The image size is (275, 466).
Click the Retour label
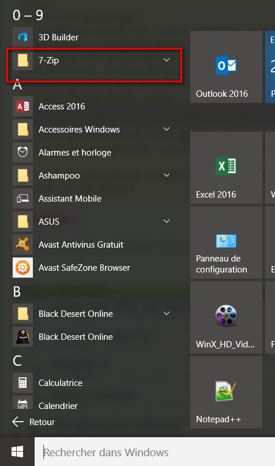click(x=42, y=422)
